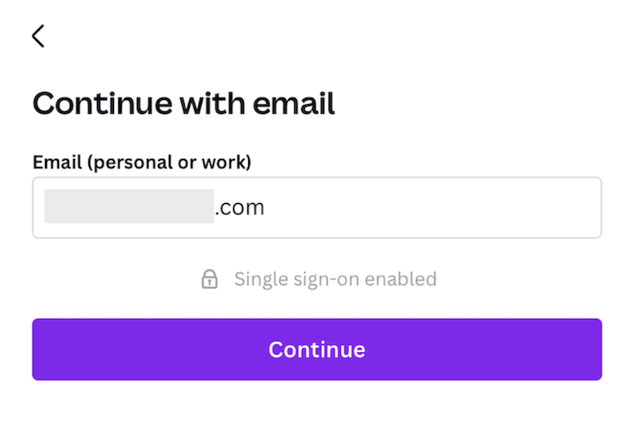Click the word 'email' in the page title
Image resolution: width=636 pixels, height=430 pixels.
tap(293, 104)
